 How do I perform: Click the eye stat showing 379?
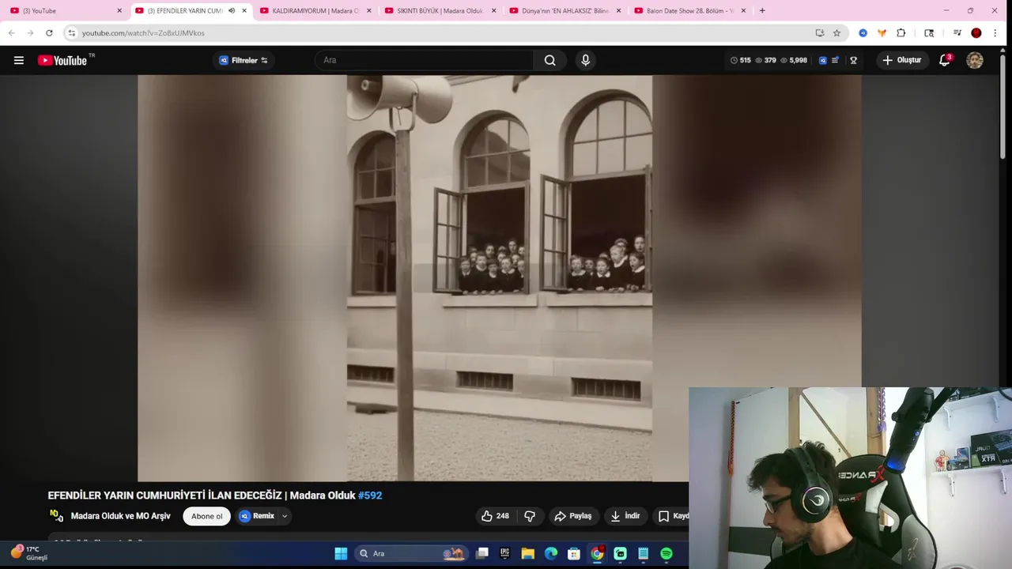pyautogui.click(x=766, y=60)
